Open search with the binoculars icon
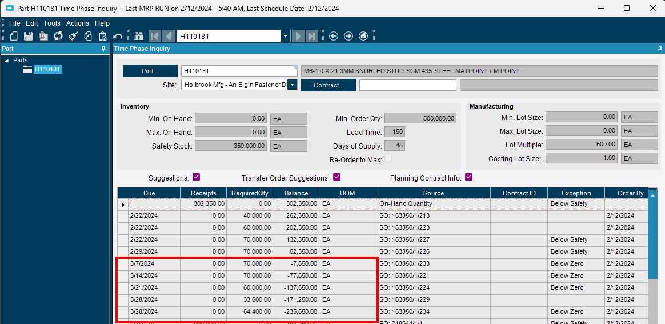Image resolution: width=665 pixels, height=324 pixels. tap(139, 36)
